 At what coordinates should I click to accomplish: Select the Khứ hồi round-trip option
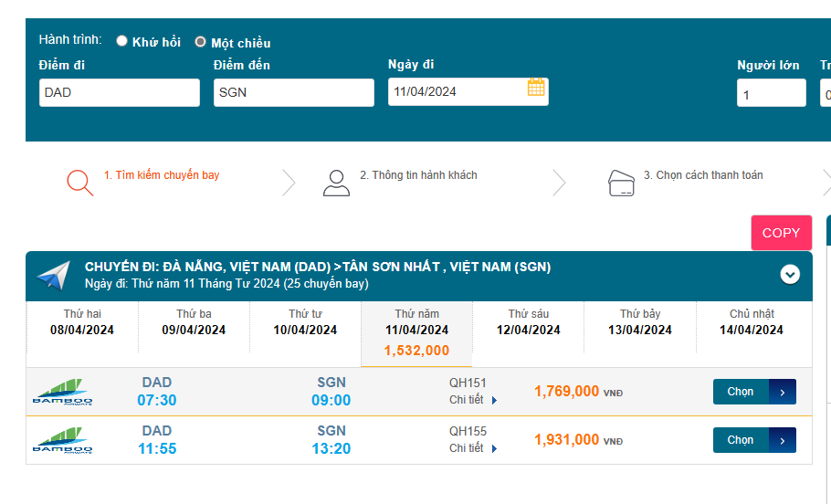[122, 41]
